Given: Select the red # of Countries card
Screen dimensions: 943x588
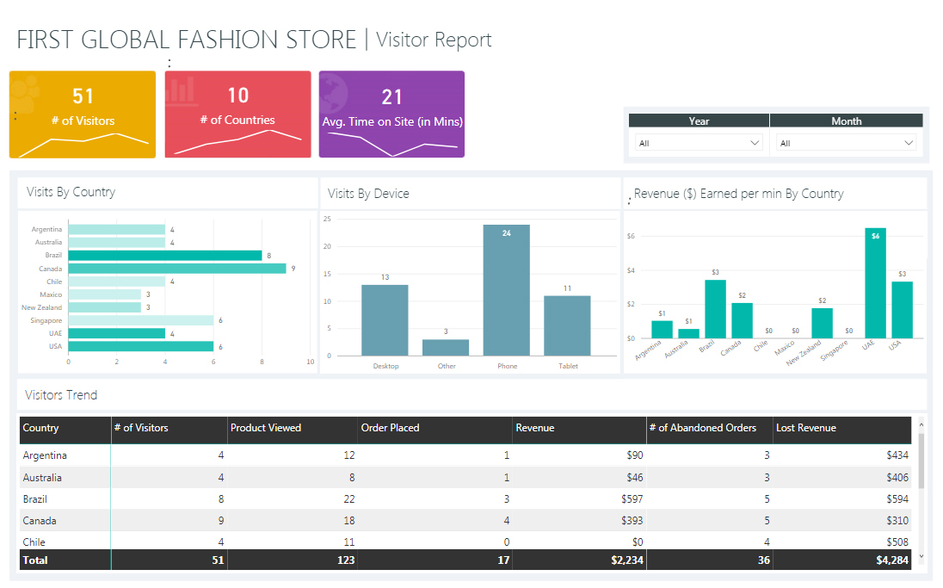Looking at the screenshot, I should click(x=237, y=115).
